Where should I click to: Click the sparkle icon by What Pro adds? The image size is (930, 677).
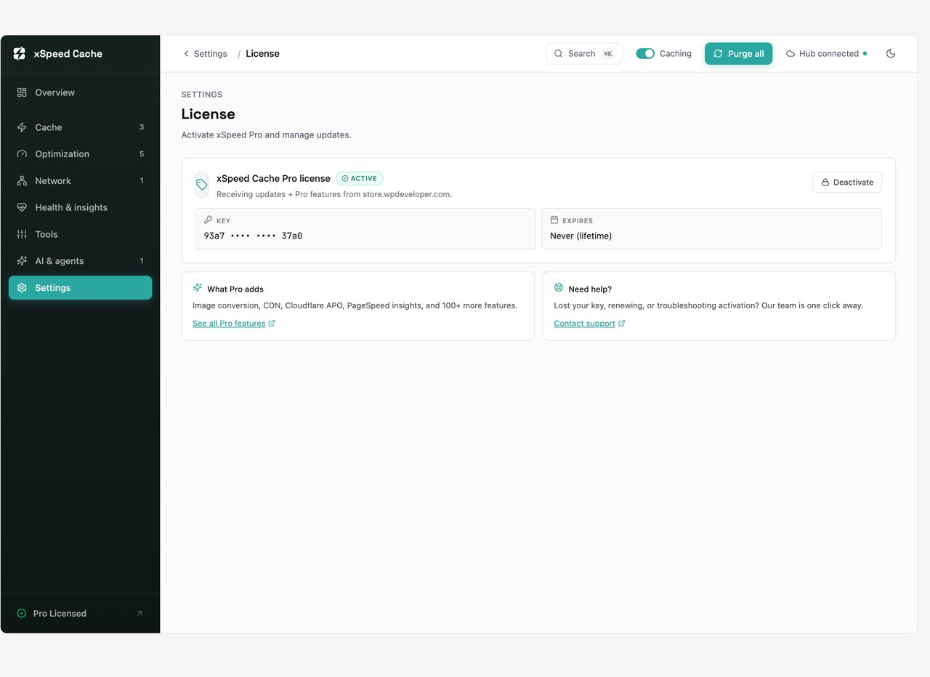198,288
